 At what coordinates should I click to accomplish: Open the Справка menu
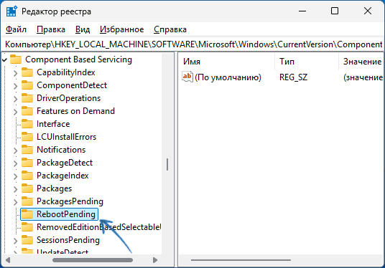[170, 29]
